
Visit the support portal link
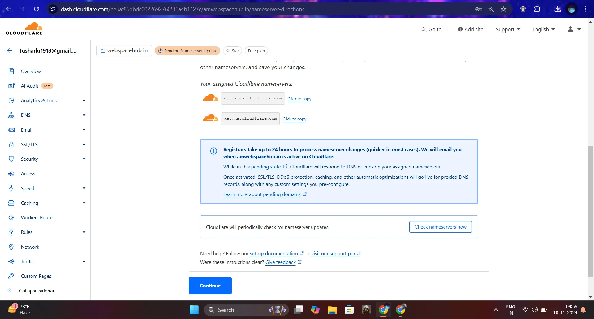click(x=336, y=253)
